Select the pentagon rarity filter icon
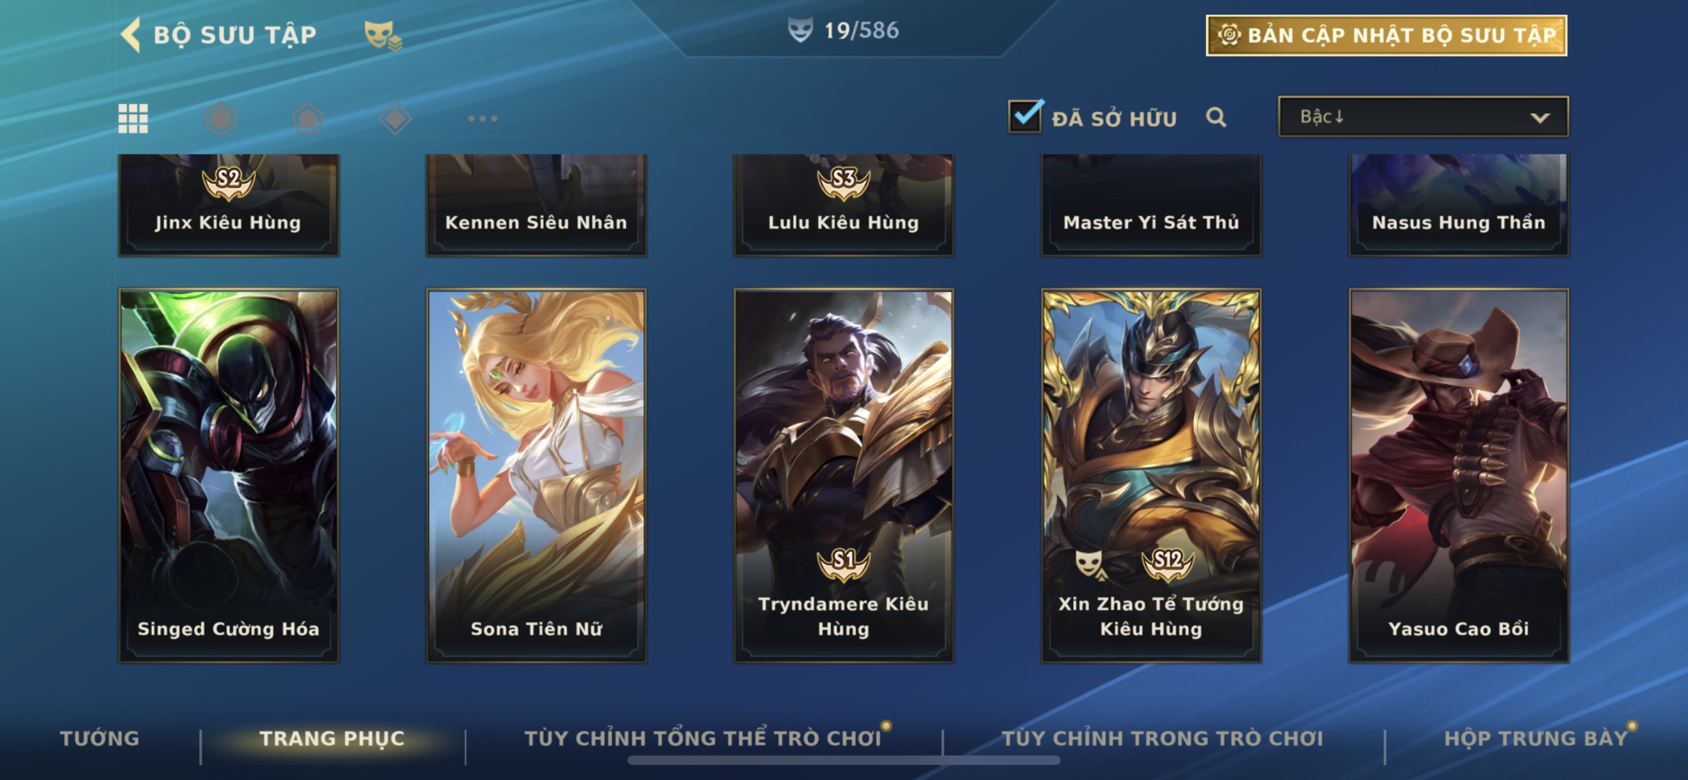Screen dimensions: 1688x780 click(x=308, y=119)
